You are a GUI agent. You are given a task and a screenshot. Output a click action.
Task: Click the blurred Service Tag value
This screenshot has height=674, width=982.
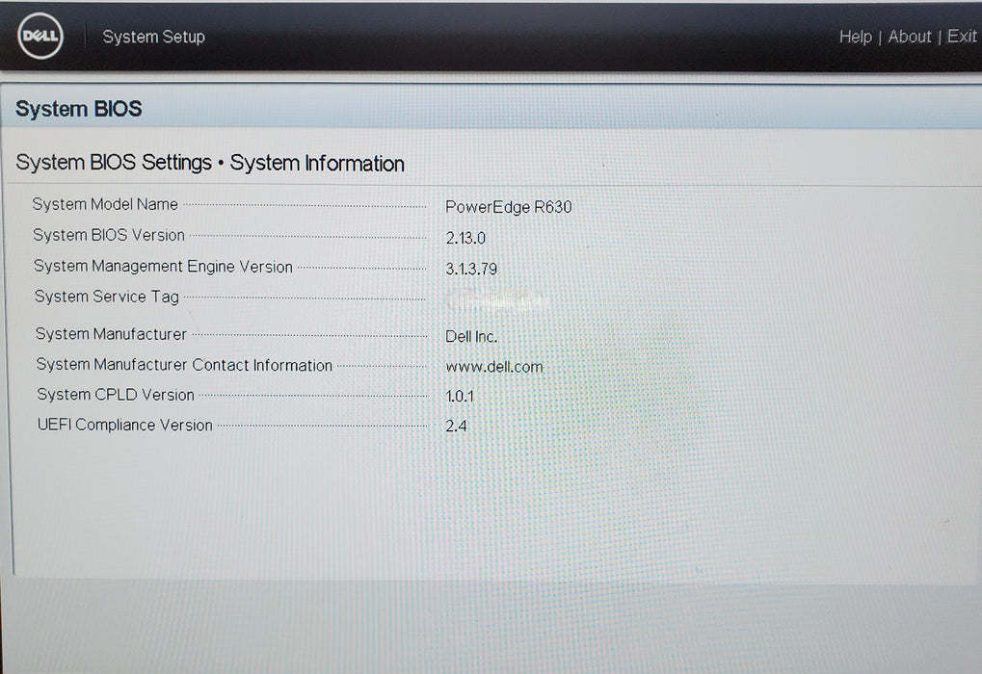coord(496,301)
